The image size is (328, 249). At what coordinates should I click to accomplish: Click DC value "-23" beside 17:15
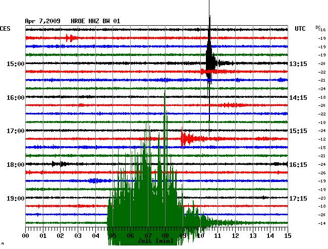[322, 198]
